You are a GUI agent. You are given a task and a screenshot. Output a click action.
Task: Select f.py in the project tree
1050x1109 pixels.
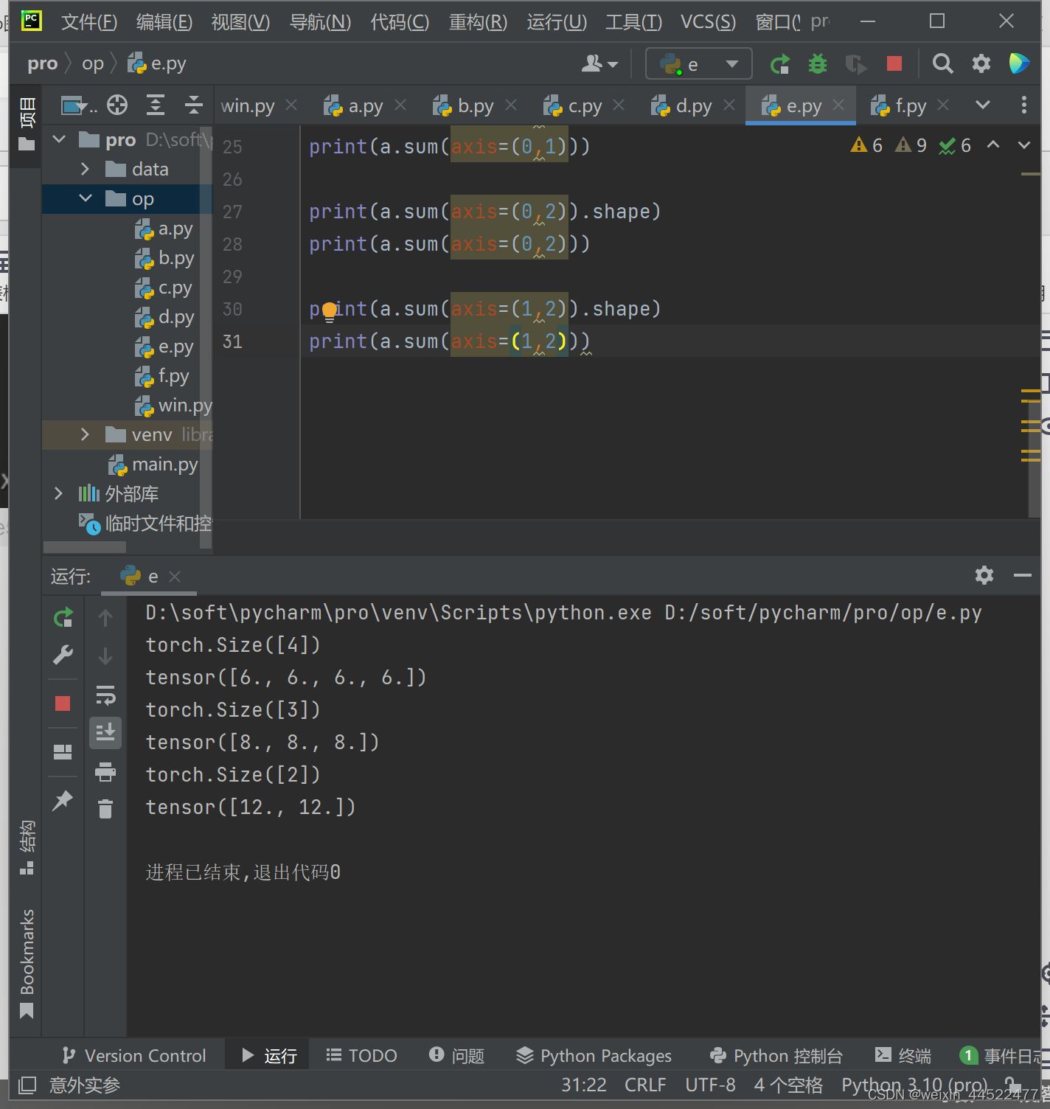pos(163,376)
